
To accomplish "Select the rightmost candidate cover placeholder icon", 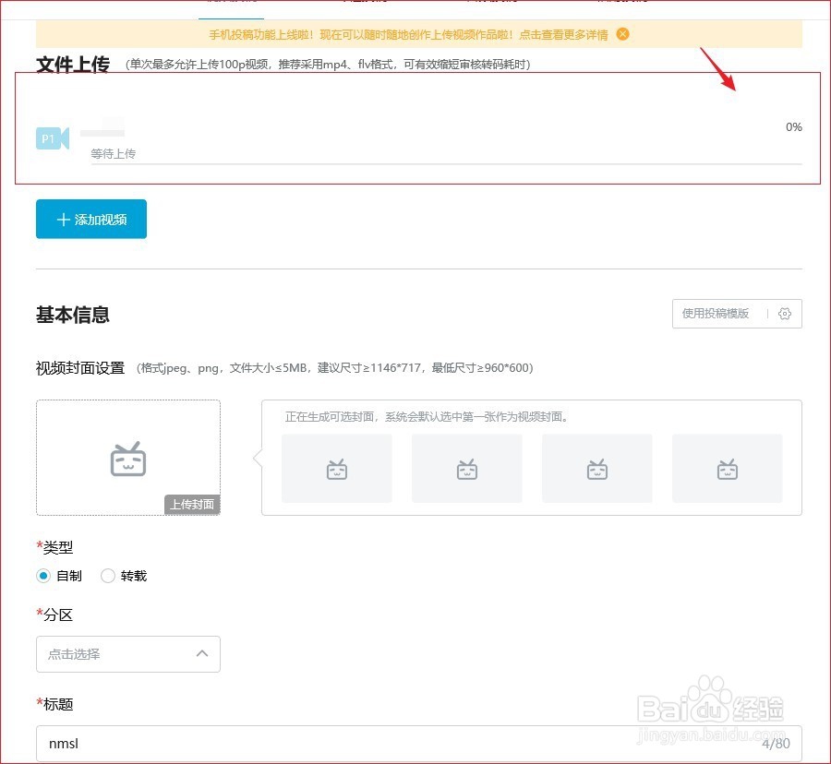I will 728,468.
